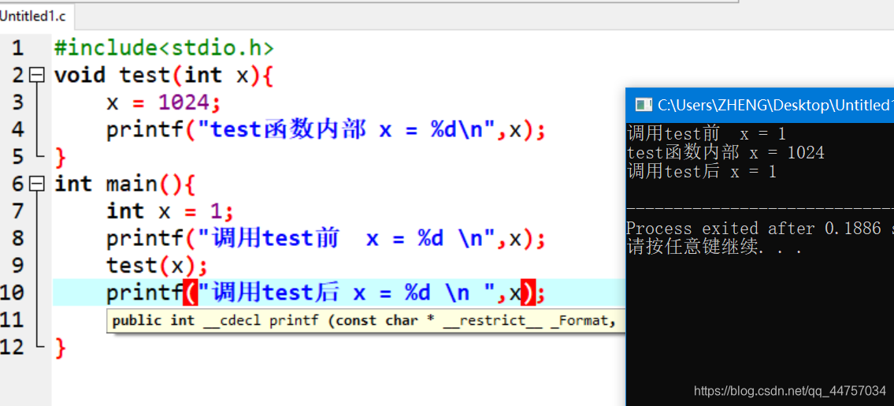This screenshot has height=406, width=894.
Task: Click the printf with '调用test后' string
Action: [x=326, y=293]
